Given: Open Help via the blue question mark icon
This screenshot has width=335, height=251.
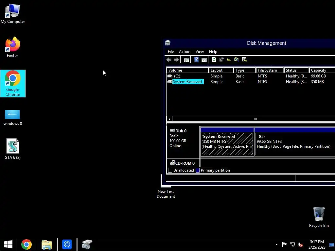Looking at the screenshot, I should click(x=196, y=59).
